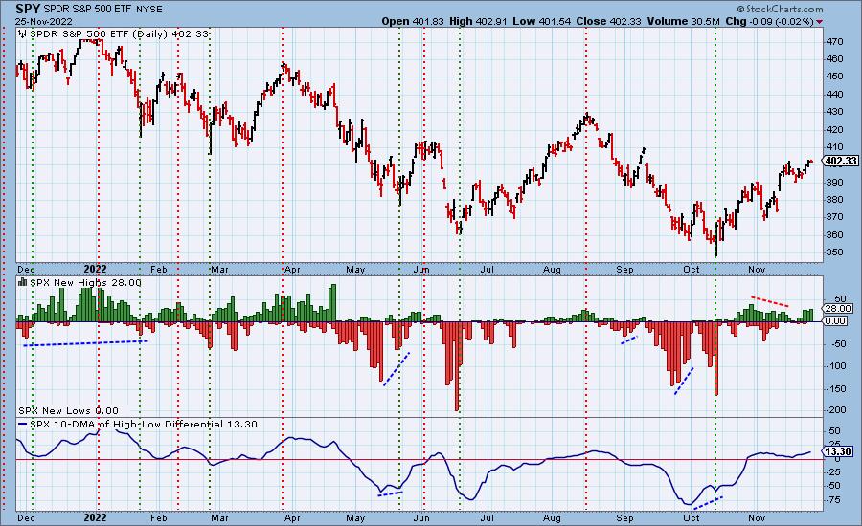Image resolution: width=862 pixels, height=526 pixels.
Task: Click the SPX New Lows 0.00 legend
Action: click(68, 410)
